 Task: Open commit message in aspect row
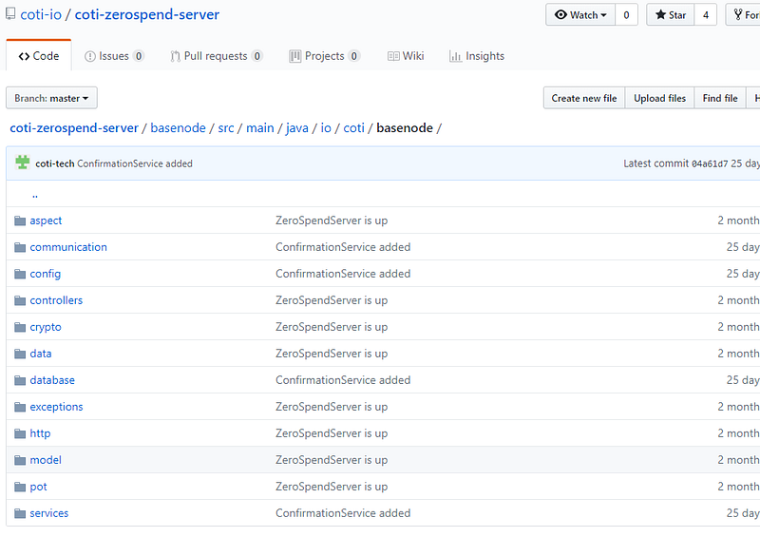point(332,221)
